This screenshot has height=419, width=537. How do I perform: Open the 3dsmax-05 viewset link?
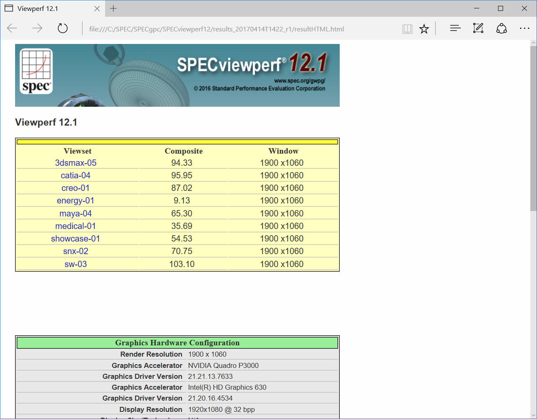(76, 163)
